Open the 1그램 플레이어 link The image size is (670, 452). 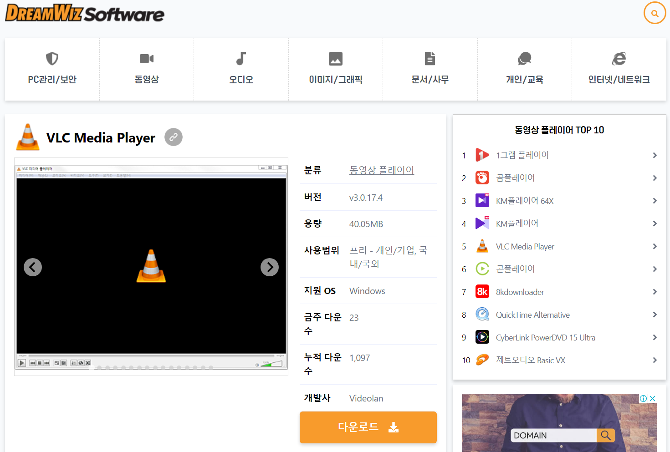click(x=522, y=155)
